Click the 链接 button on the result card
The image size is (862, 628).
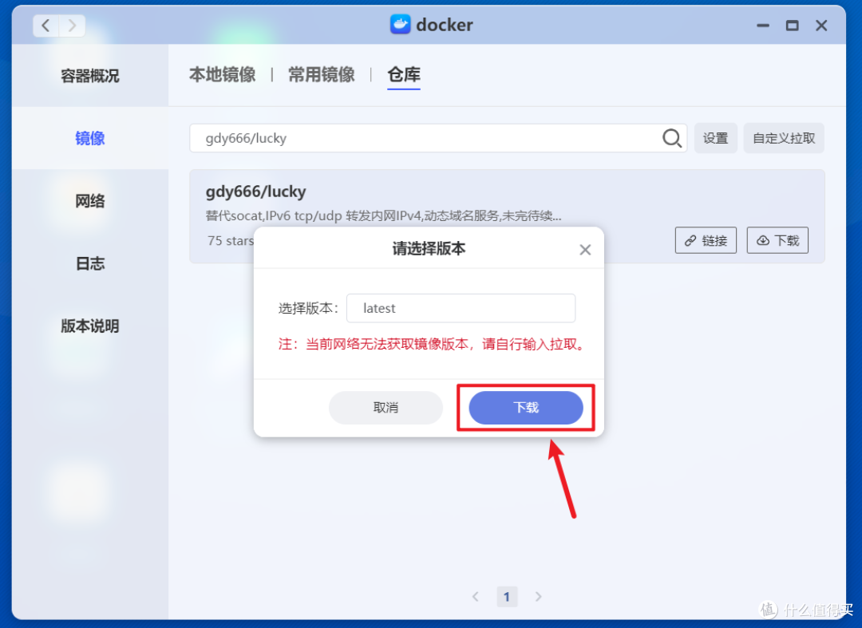(x=706, y=240)
